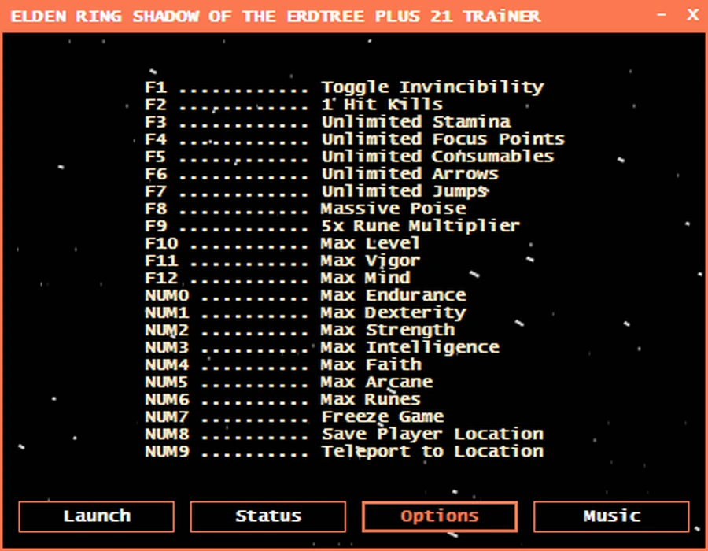The height and width of the screenshot is (551, 708).
Task: Select the Max Runes line
Action: [x=282, y=399]
